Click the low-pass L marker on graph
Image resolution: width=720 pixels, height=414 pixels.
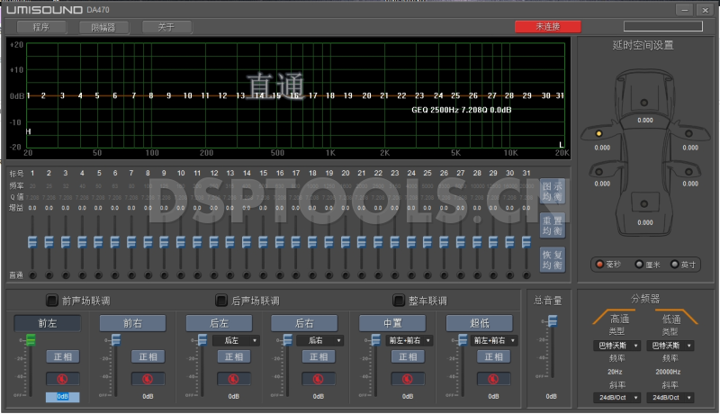click(561, 145)
